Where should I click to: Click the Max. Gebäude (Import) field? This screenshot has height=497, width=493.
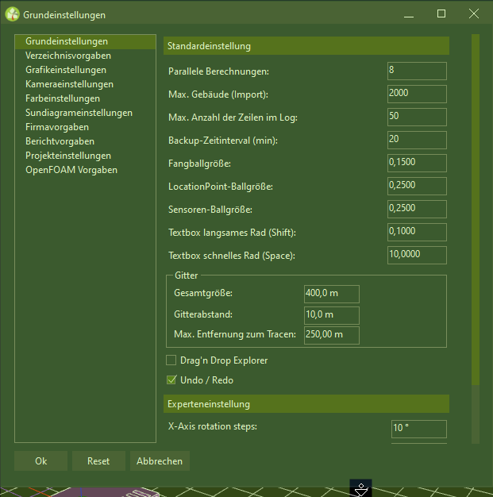coord(417,94)
